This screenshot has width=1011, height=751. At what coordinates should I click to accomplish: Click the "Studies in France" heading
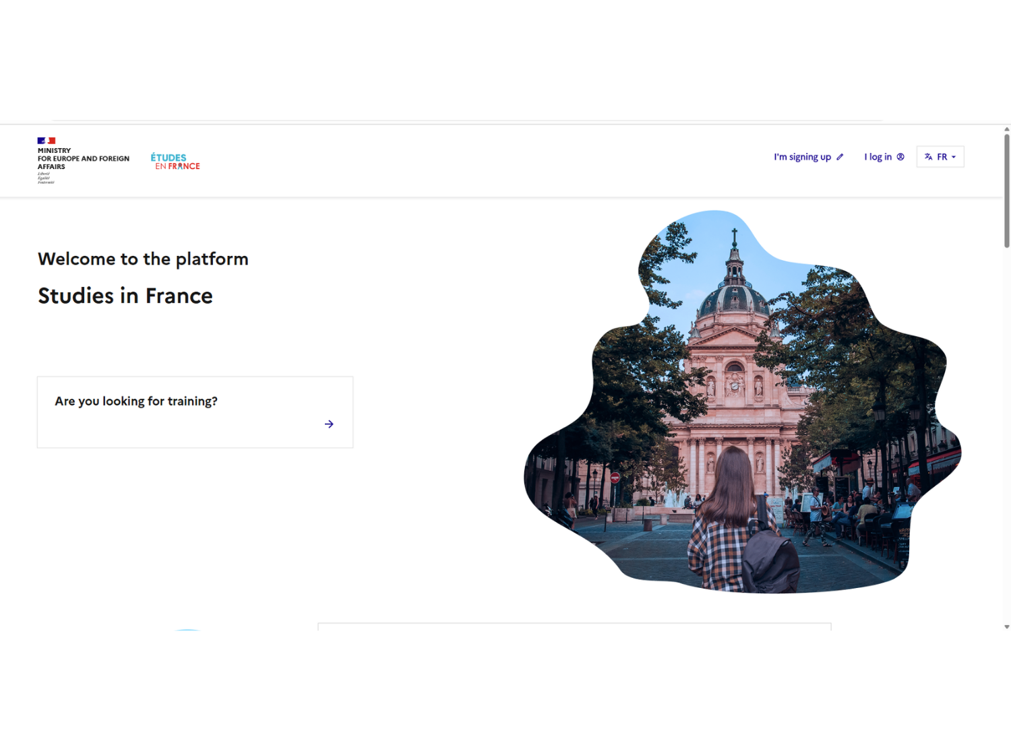(125, 296)
